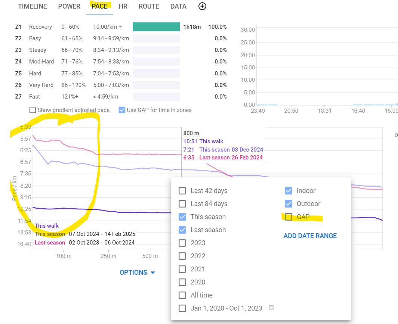Check the Last 84 days option

[x=182, y=204]
